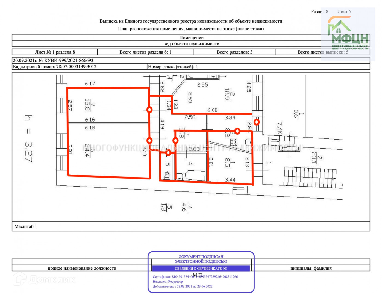
Task: Select the '3.44' dimension on the plan
Action: coord(230,180)
